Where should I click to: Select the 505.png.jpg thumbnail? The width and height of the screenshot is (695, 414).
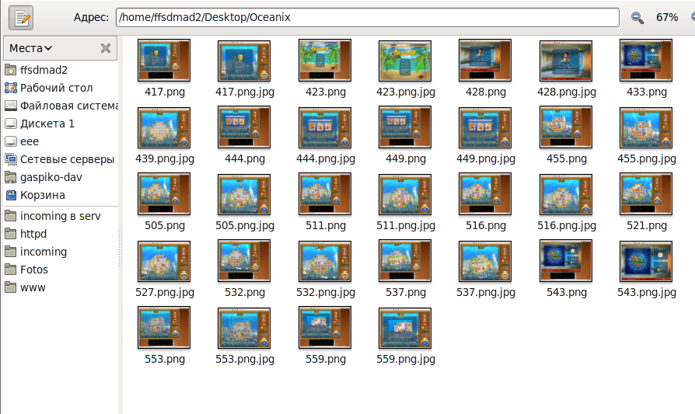tap(244, 194)
